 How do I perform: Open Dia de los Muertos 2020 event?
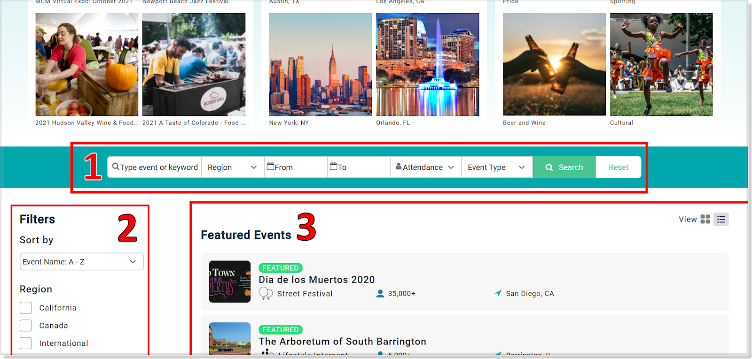317,280
